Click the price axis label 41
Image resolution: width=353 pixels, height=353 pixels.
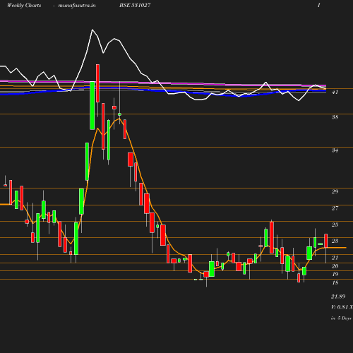click(x=335, y=92)
